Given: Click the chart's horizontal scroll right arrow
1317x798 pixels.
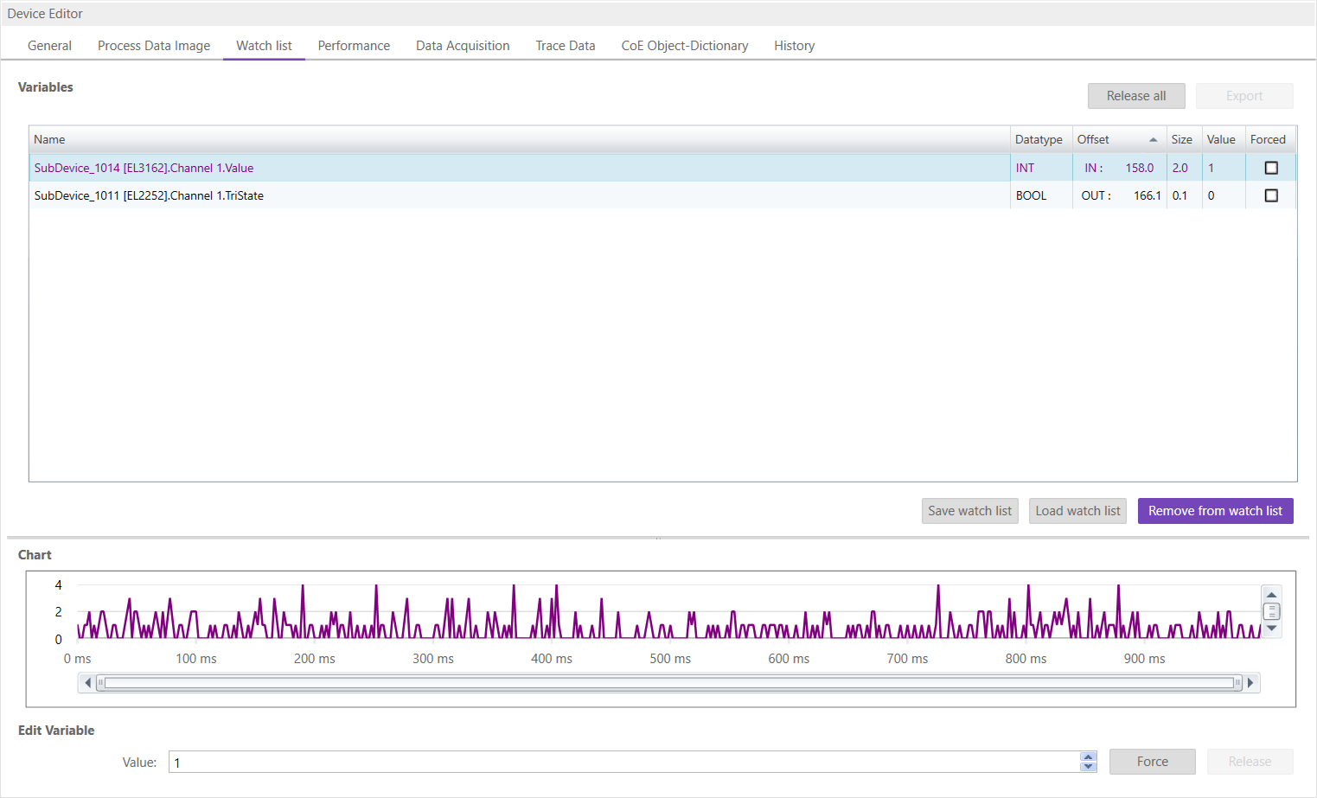Looking at the screenshot, I should click(1250, 683).
